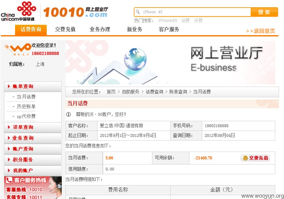Click the China Unicom logo
This screenshot has height=199, width=284.
click(18, 11)
